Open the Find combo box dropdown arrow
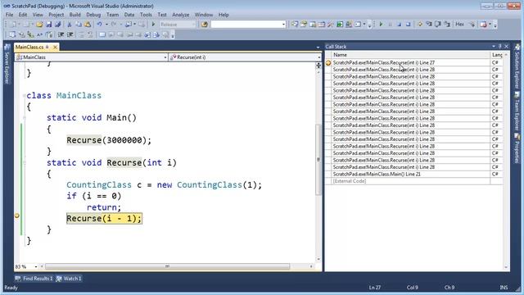Image resolution: width=524 pixels, height=295 pixels. pyautogui.click(x=284, y=25)
